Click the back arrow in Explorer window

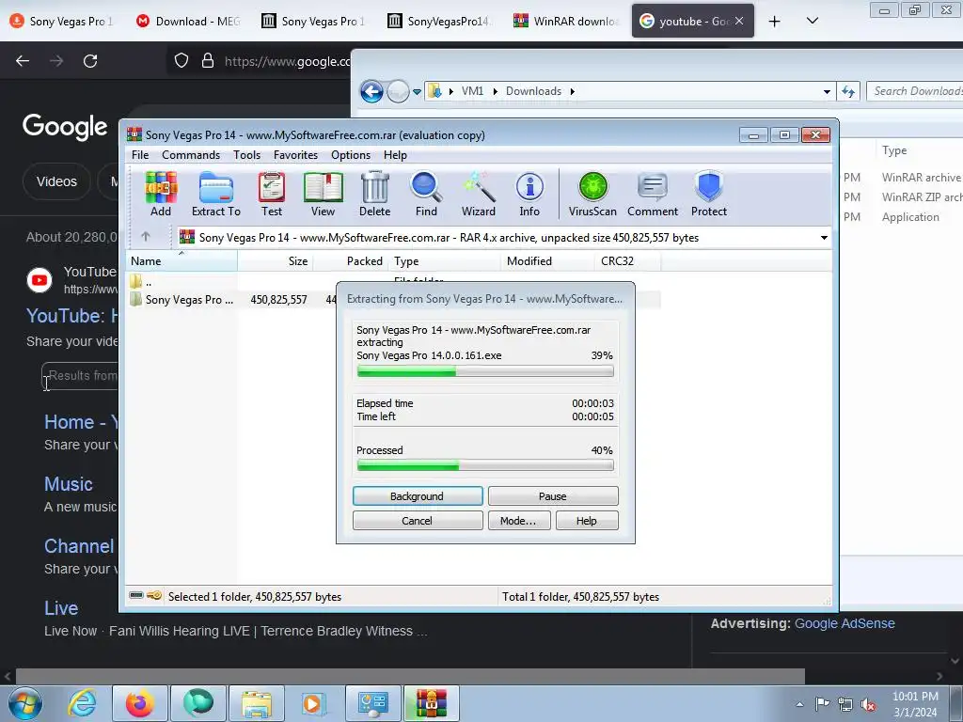[371, 91]
